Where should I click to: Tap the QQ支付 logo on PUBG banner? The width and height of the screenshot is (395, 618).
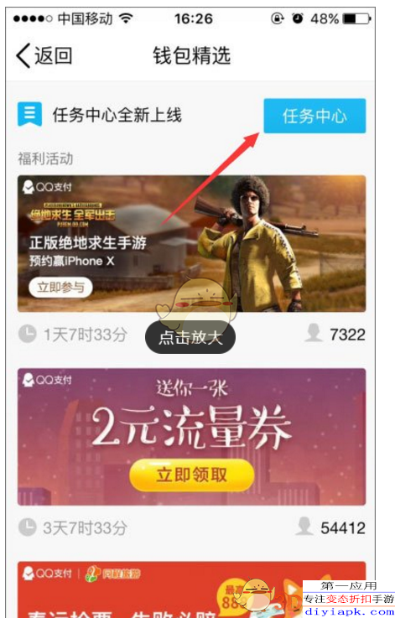(x=47, y=187)
